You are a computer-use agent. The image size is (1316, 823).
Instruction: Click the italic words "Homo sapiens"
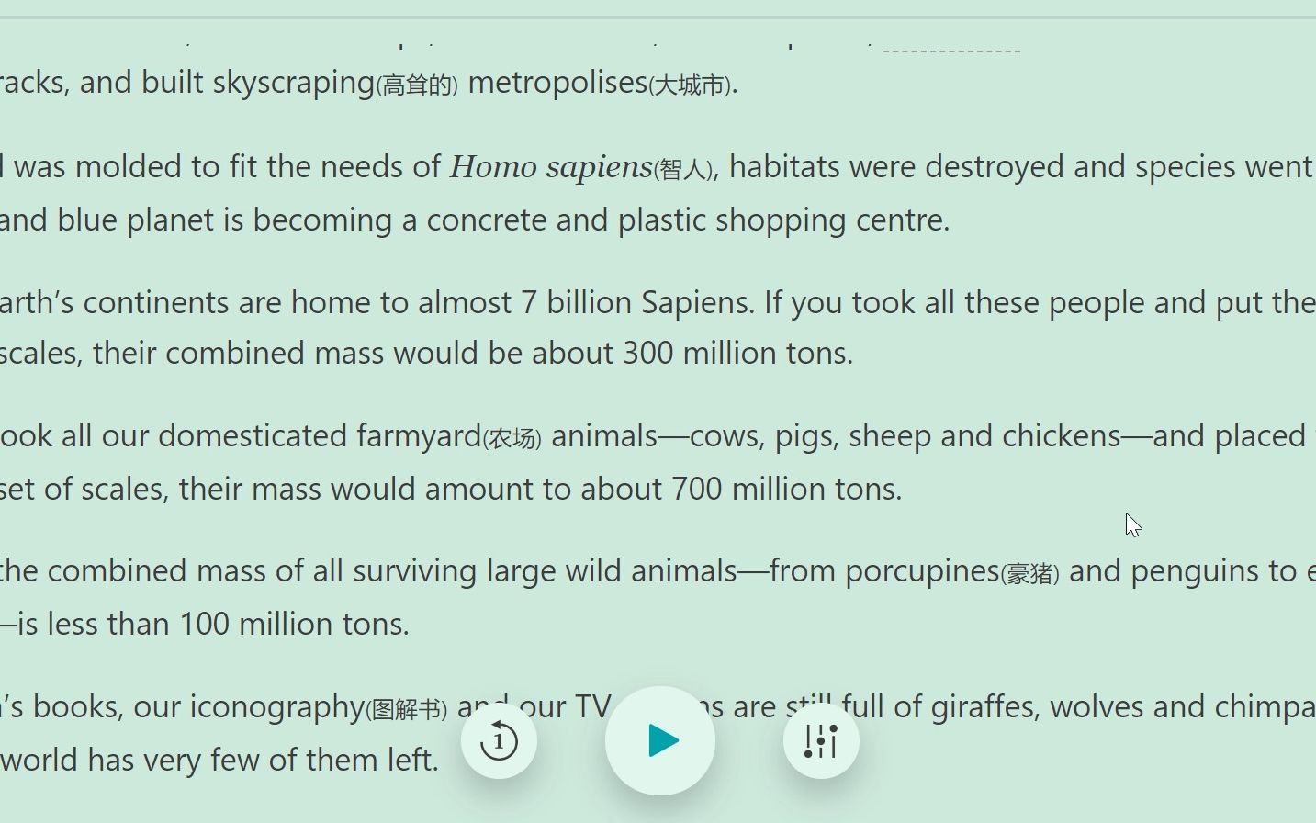[x=550, y=167]
